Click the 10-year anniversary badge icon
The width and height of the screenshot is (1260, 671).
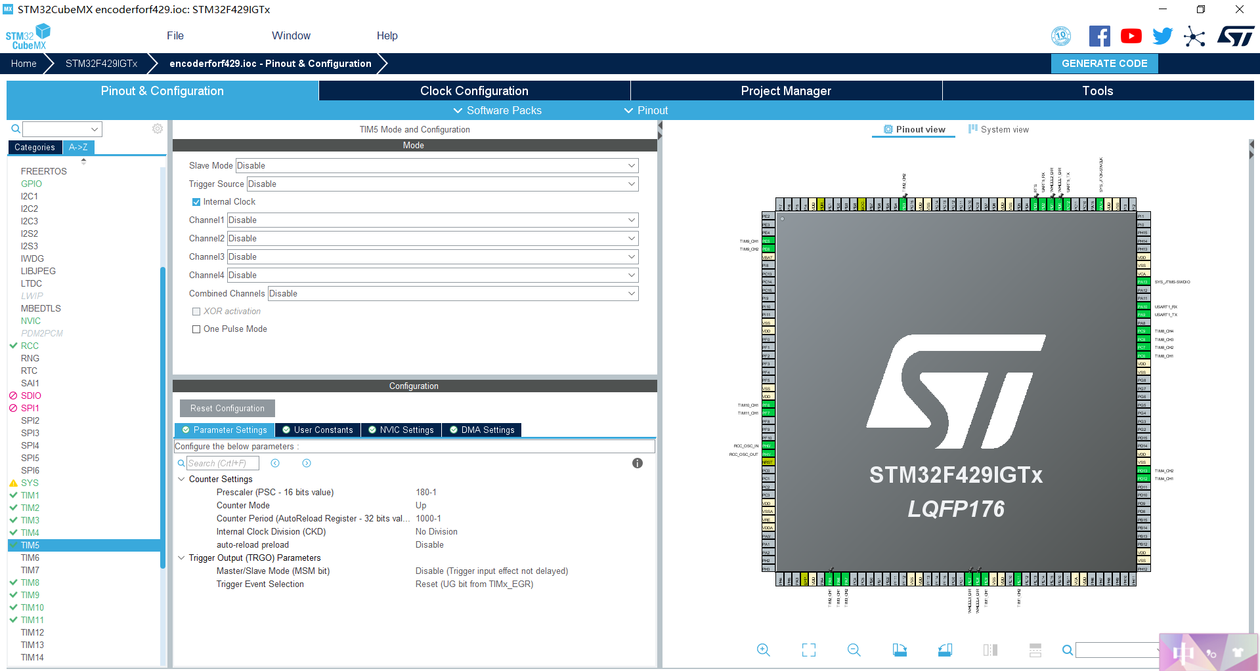pos(1061,36)
